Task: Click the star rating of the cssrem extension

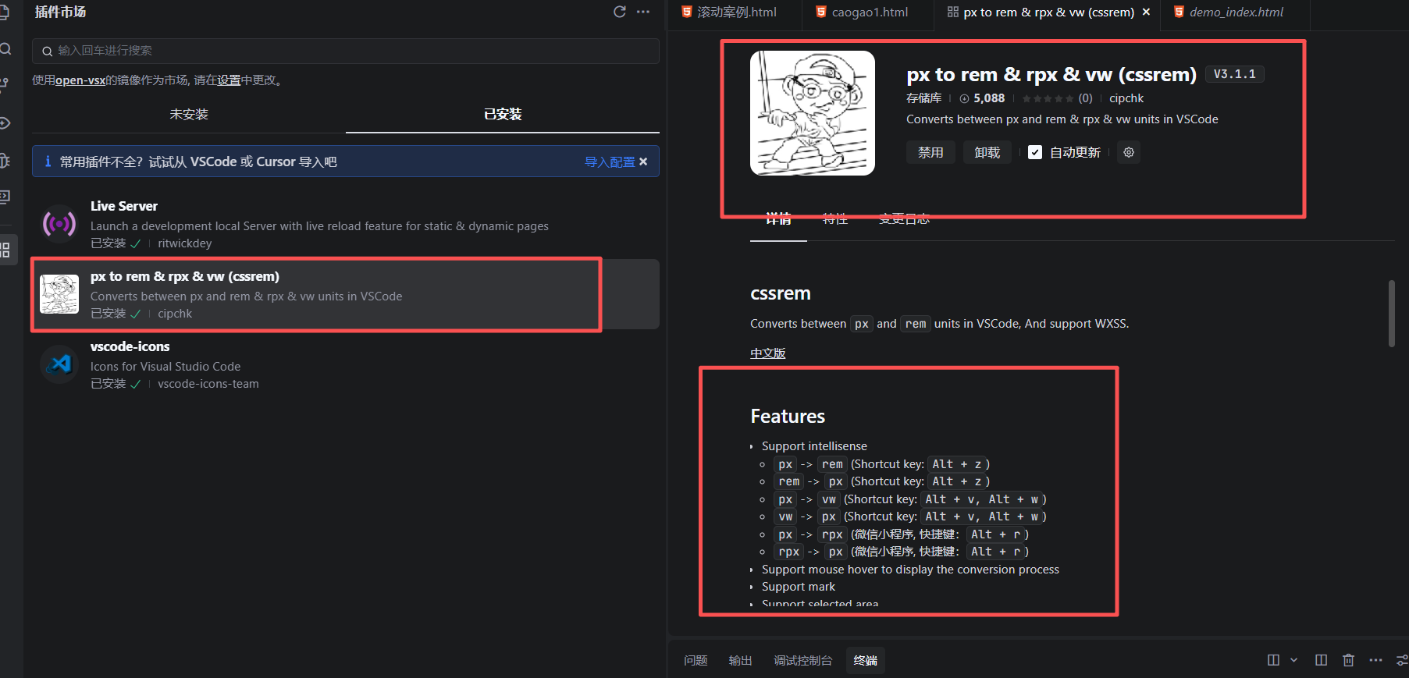Action: point(1048,98)
